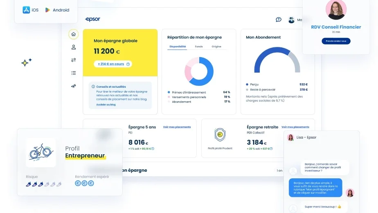Screen dimensions: 378x213
Task: Click the telescope icon in the sidebar
Action: (74, 86)
